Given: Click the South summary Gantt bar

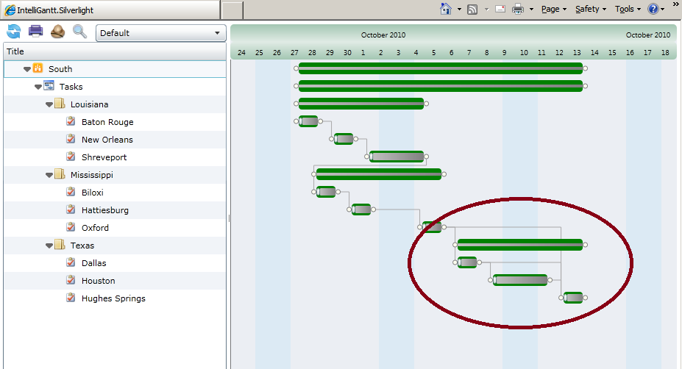Looking at the screenshot, I should click(441, 68).
